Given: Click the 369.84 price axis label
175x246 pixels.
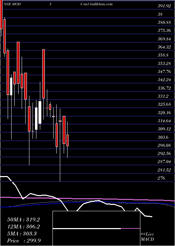Looking at the screenshot, I should [x=164, y=39].
